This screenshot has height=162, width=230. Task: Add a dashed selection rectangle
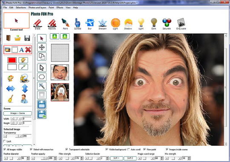click(14, 50)
